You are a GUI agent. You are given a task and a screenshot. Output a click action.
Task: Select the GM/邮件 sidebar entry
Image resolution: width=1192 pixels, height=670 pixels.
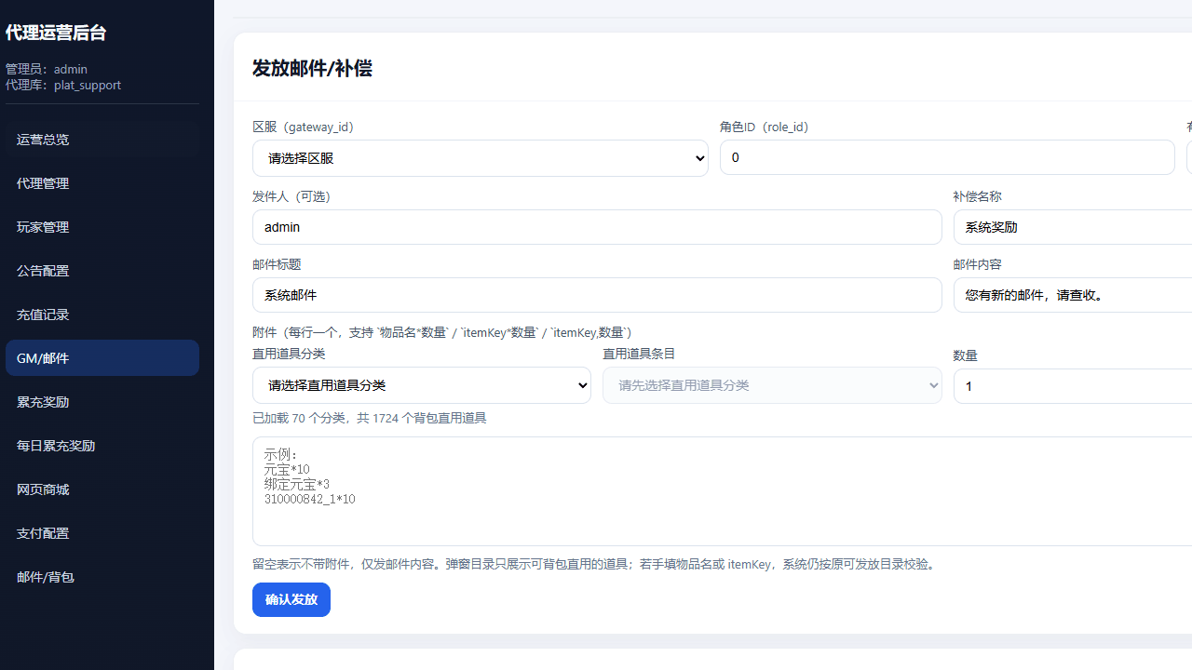coord(43,357)
